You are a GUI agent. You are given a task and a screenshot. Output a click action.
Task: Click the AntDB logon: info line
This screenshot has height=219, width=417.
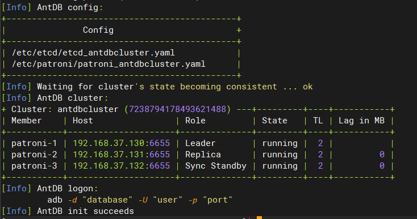pyautogui.click(x=50, y=188)
